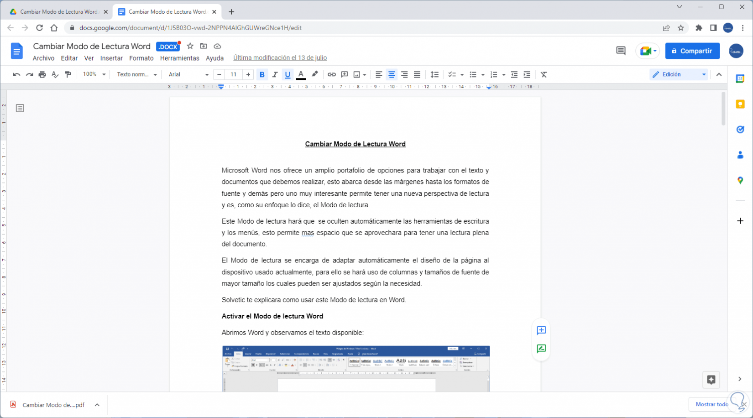
Task: Add a comment using the toolbar icon
Action: coord(345,74)
